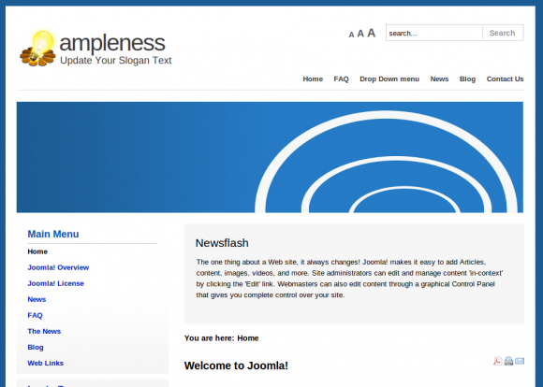Click the Search button
The height and width of the screenshot is (387, 543).
coord(502,33)
